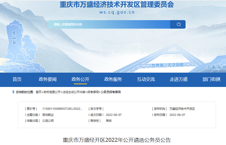226x145 pixels.
Task: Click the index number 11500110588903728C/2022...
Action: (62, 109)
